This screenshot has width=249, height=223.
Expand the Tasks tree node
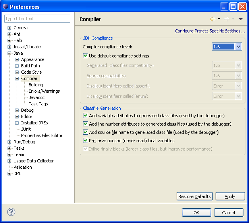(9, 148)
